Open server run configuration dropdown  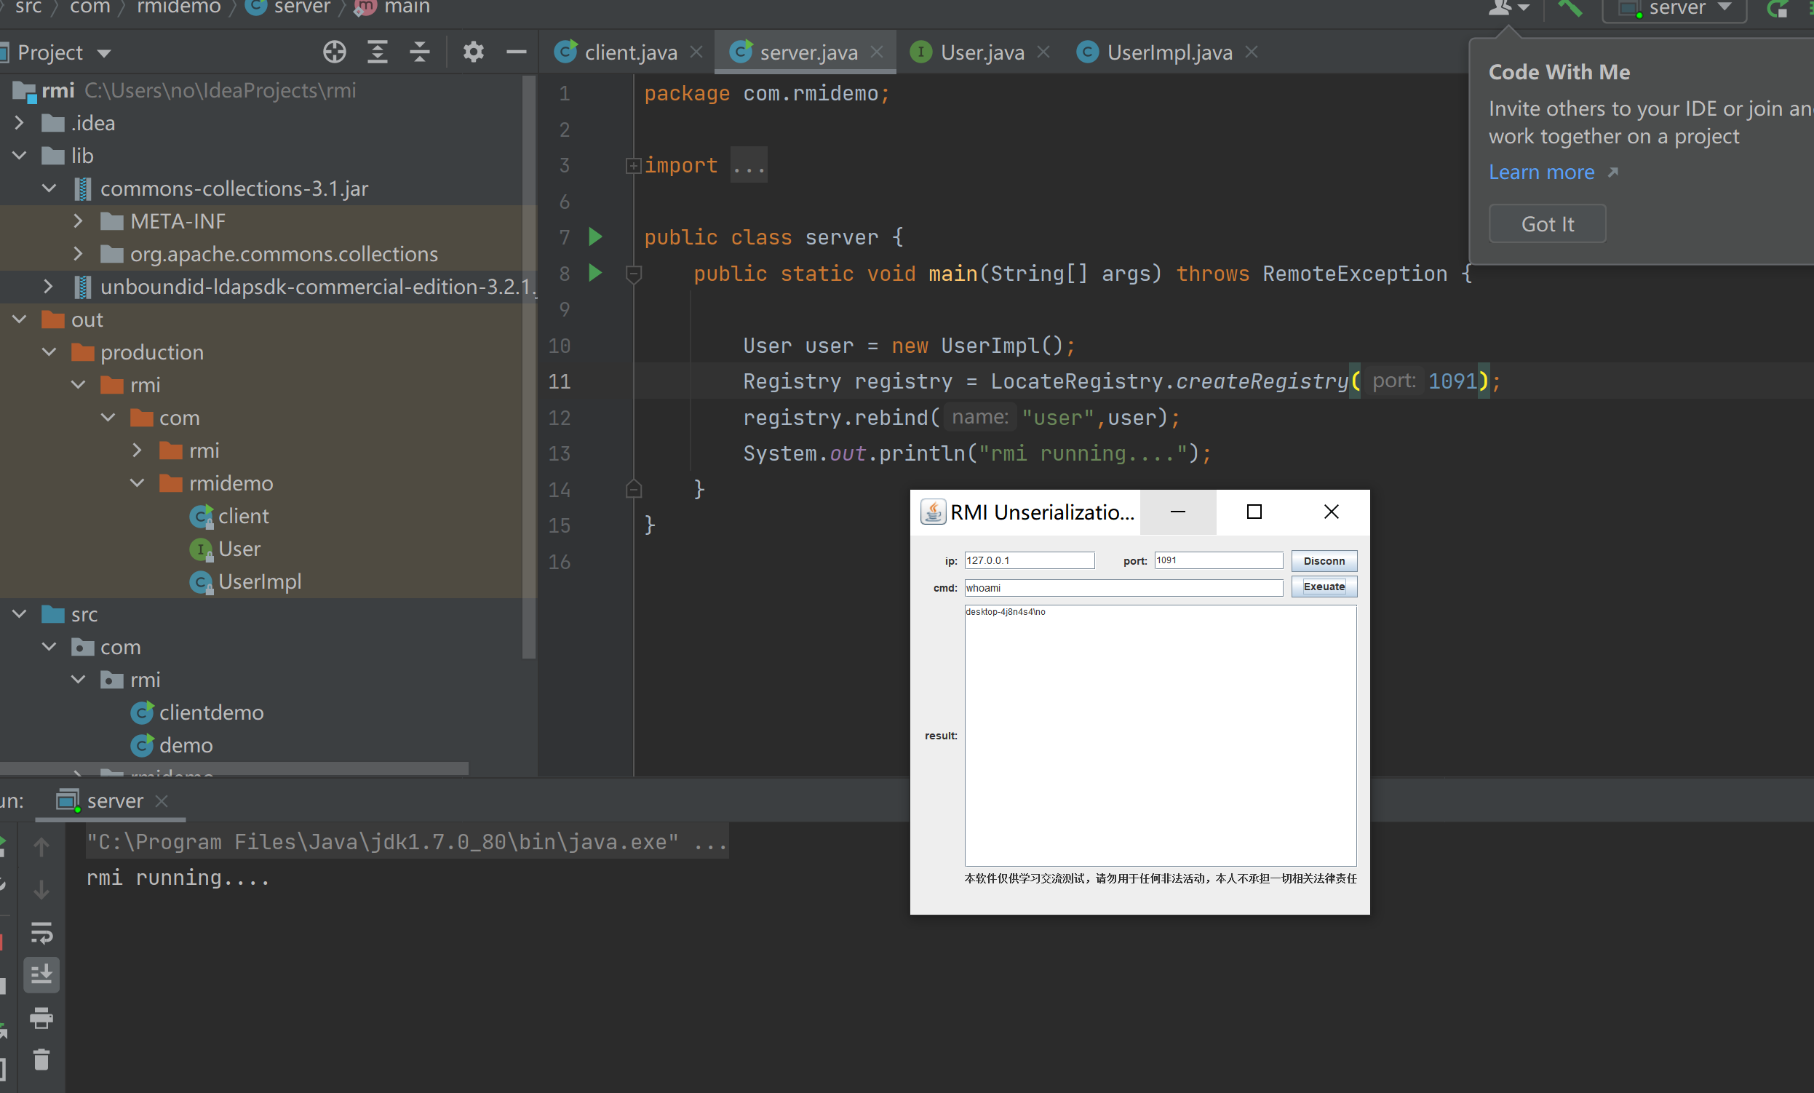coord(1674,9)
